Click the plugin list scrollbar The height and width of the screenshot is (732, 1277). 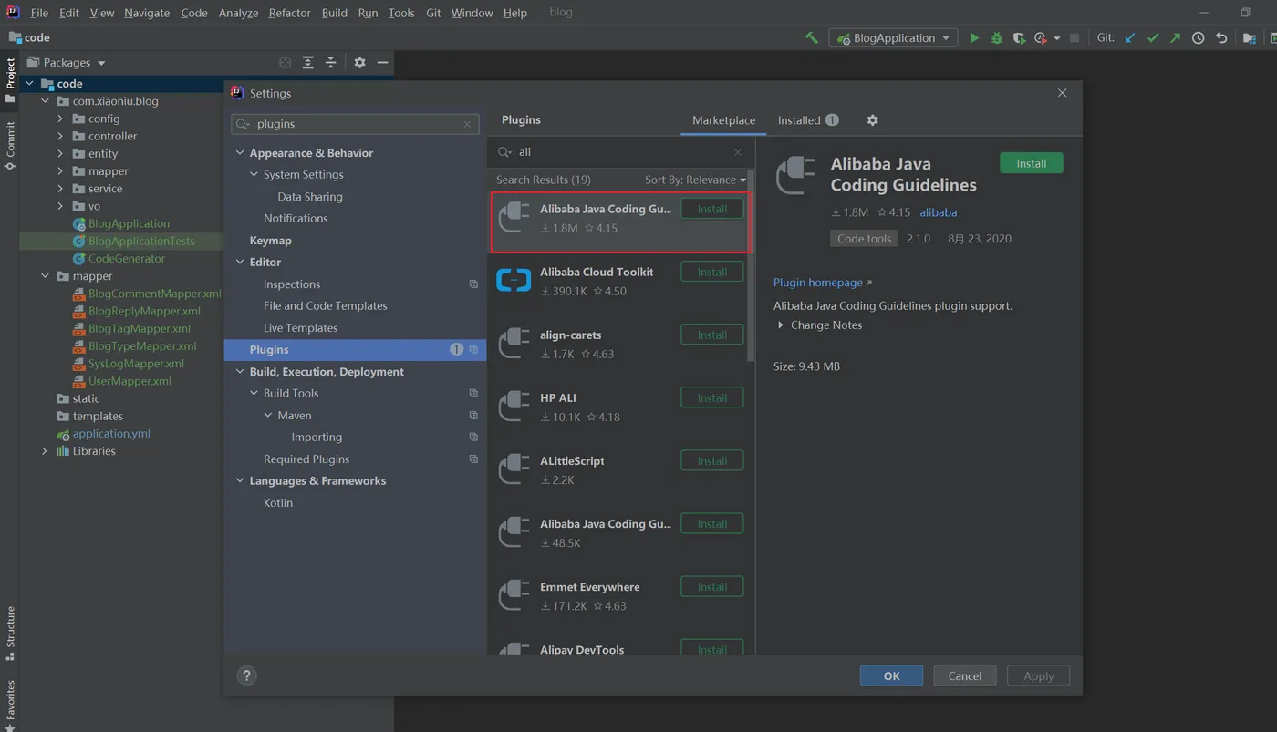751,264
